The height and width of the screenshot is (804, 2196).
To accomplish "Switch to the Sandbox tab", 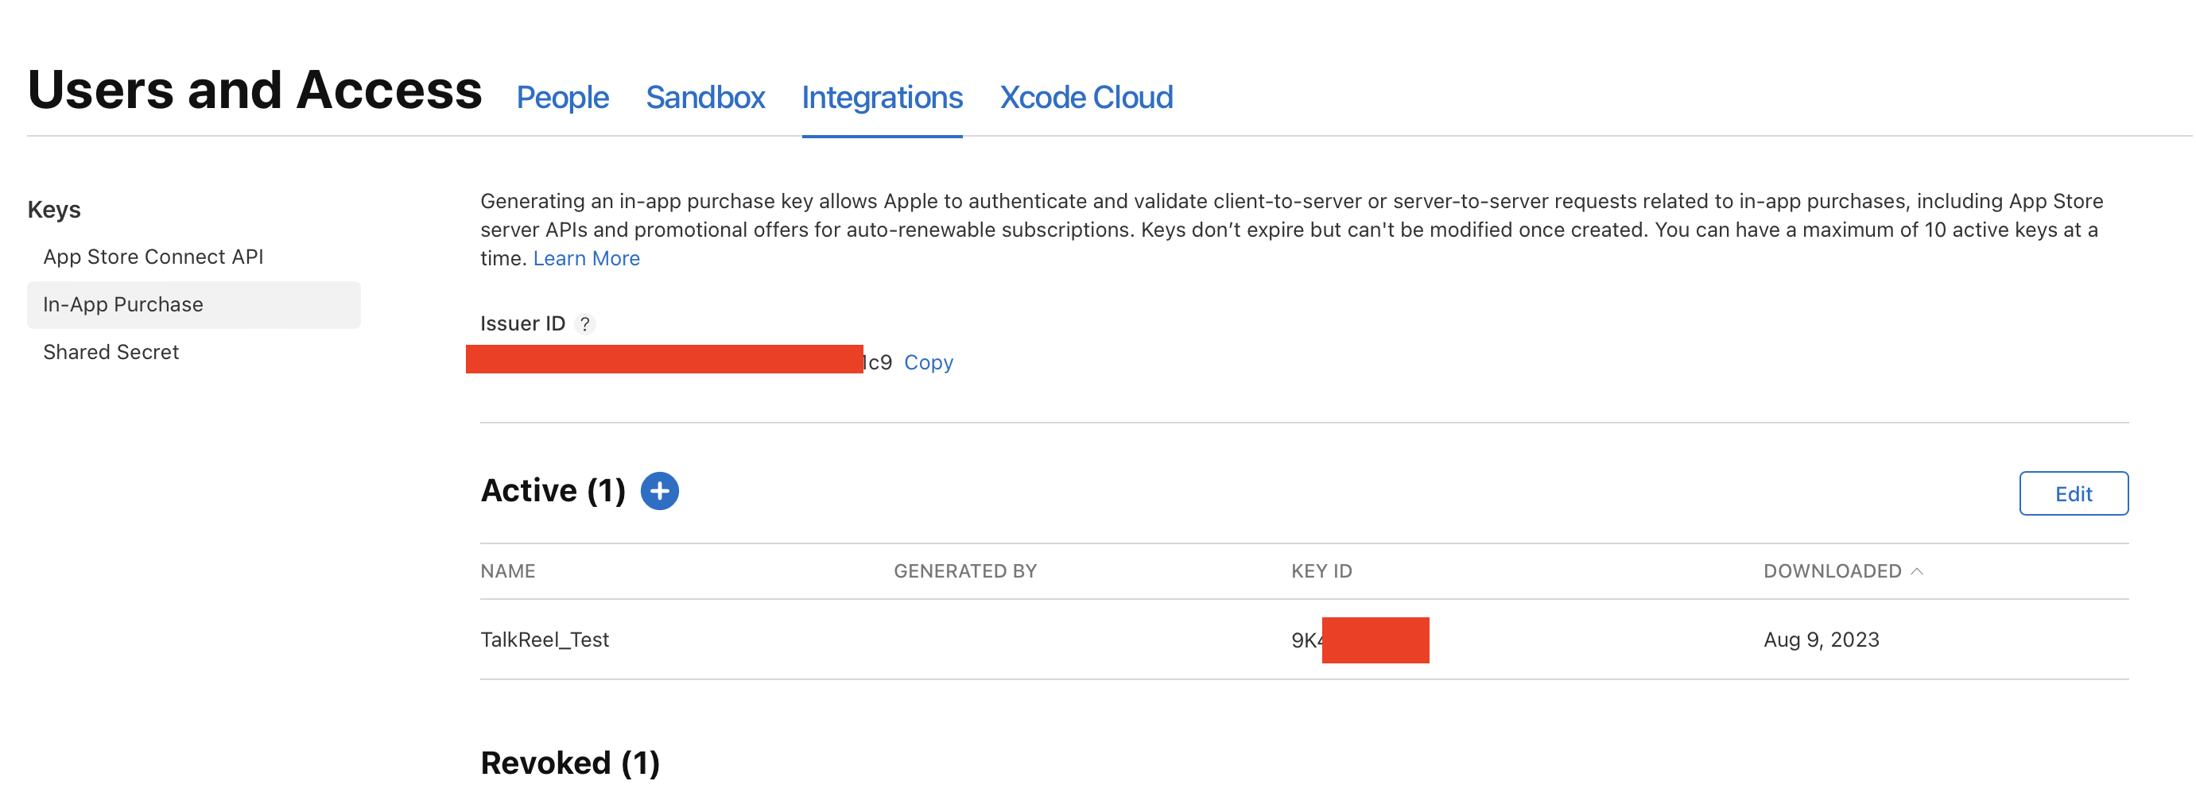I will (x=705, y=97).
